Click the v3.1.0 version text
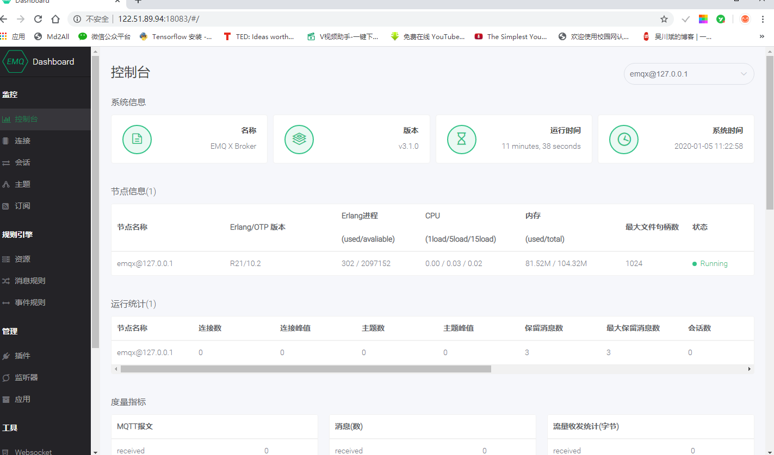This screenshot has height=455, width=774. 408,146
